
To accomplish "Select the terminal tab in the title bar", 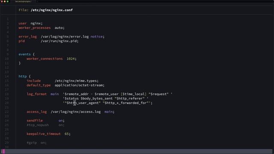I will 23,1.
